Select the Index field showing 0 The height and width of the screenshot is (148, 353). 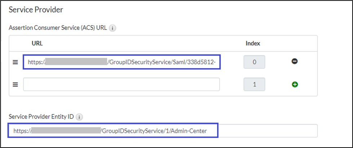coord(254,62)
